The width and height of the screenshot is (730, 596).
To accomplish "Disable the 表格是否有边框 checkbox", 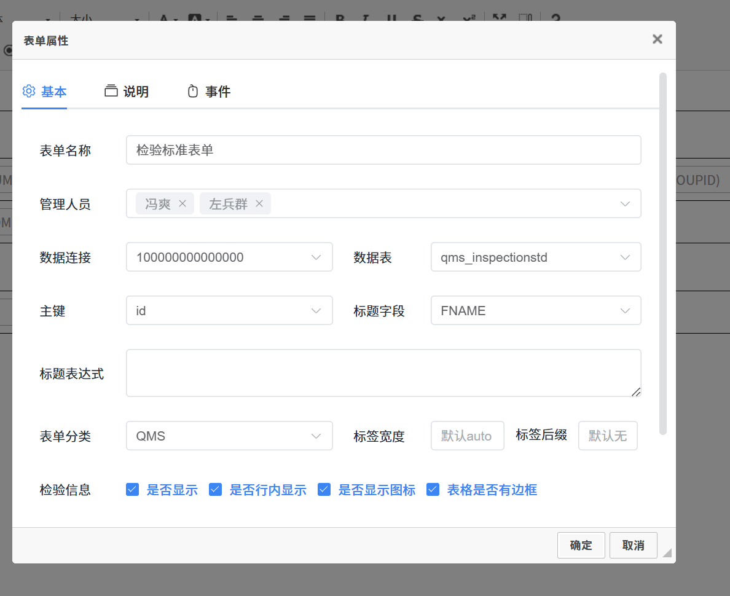I will pyautogui.click(x=433, y=489).
